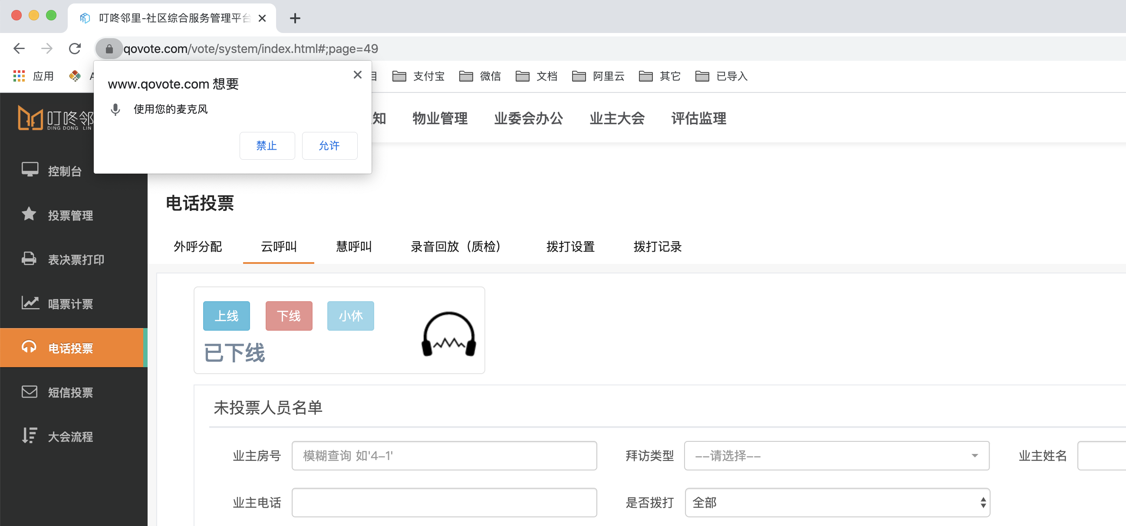This screenshot has height=526, width=1126.
Task: Click the 投票管理 star icon
Action: 29,214
